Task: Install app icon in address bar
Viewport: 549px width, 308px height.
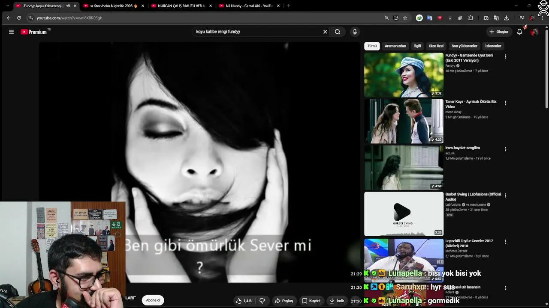Action: (396, 18)
